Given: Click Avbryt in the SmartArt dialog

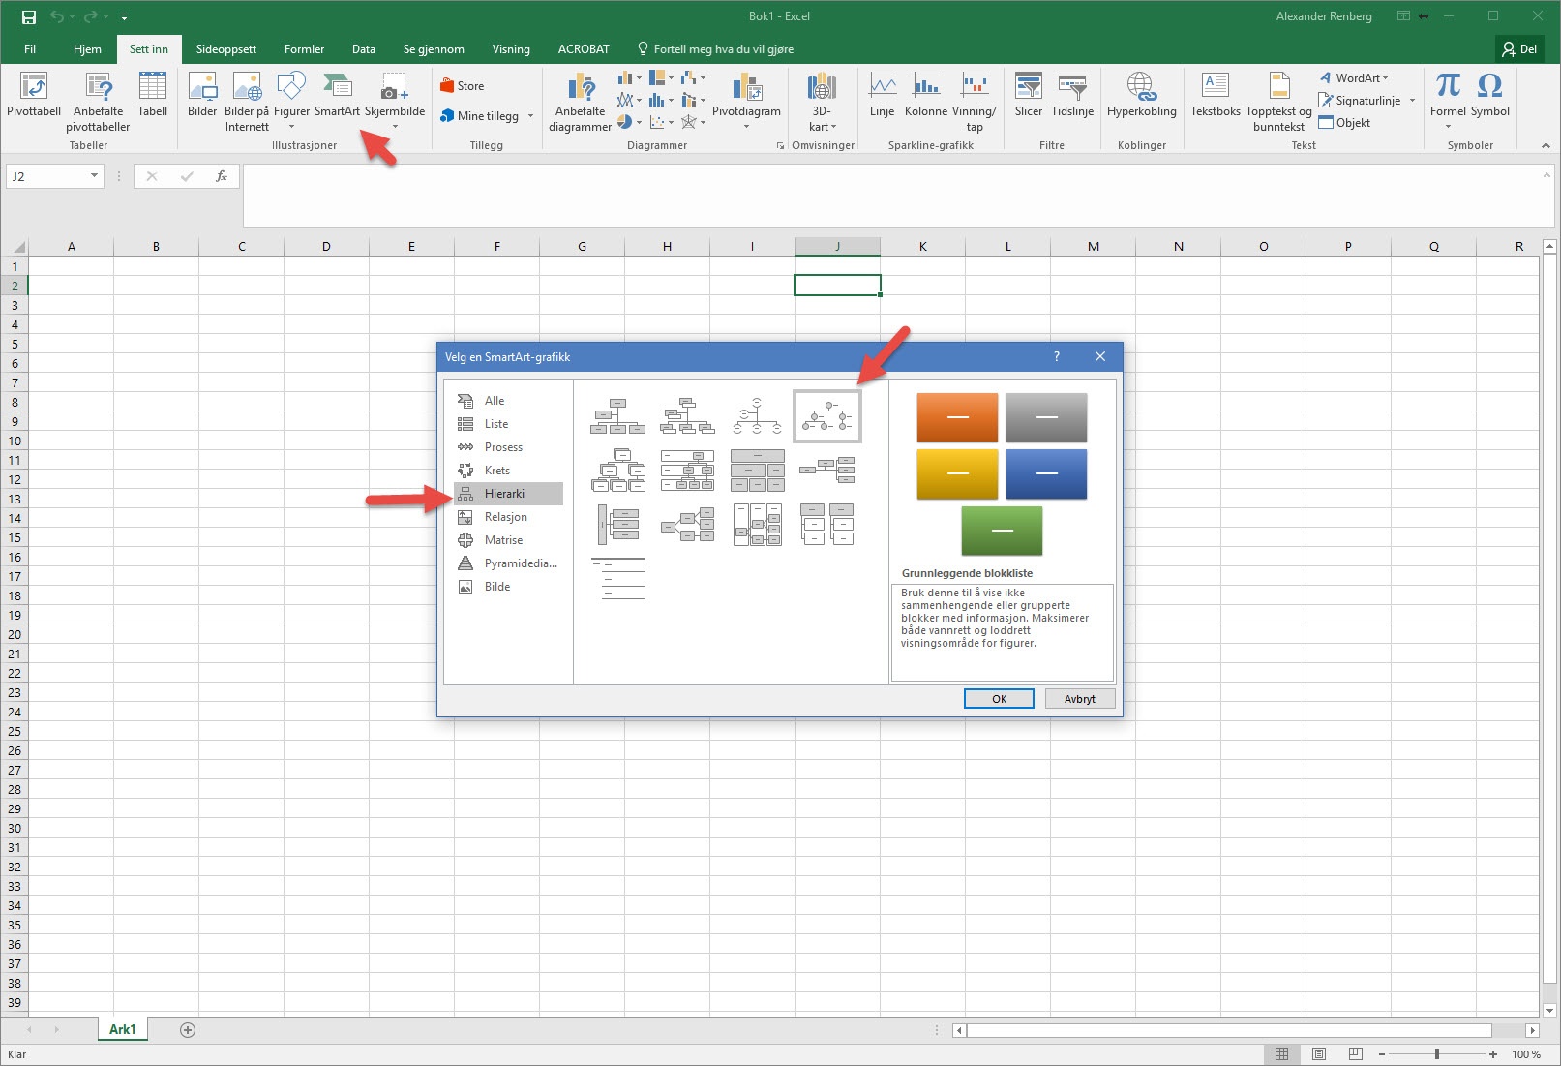Looking at the screenshot, I should (x=1080, y=699).
